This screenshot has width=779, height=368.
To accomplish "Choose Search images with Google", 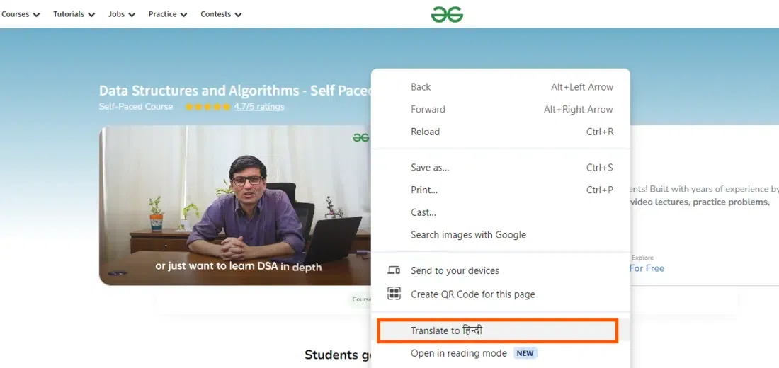I will pyautogui.click(x=500, y=234).
